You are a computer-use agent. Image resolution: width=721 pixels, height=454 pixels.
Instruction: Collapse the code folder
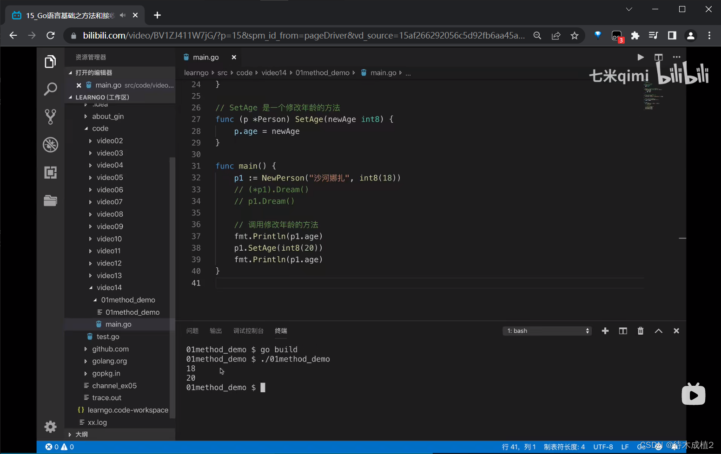[x=100, y=128]
